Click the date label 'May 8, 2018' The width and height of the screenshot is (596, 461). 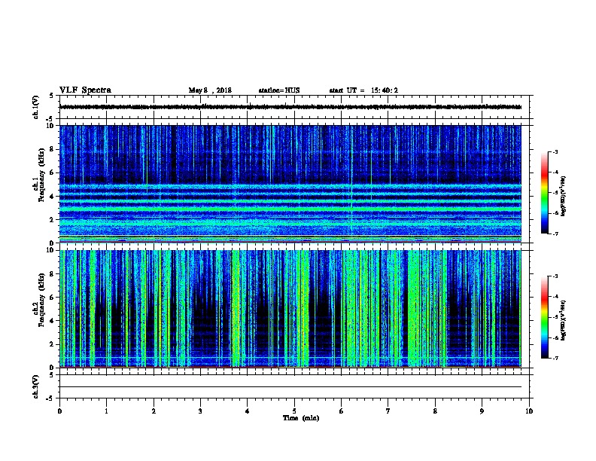point(210,90)
